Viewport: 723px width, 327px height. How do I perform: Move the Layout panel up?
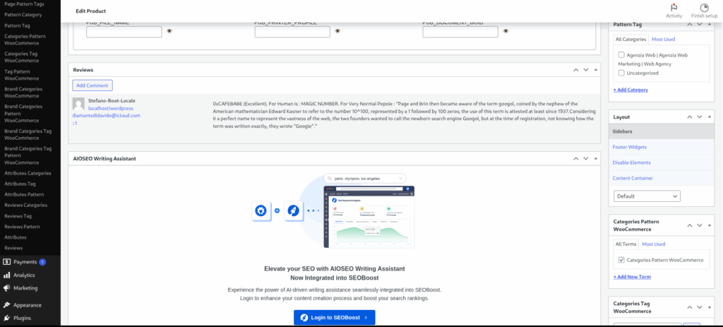click(x=689, y=117)
